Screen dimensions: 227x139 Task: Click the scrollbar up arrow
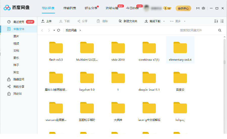pos(224,37)
